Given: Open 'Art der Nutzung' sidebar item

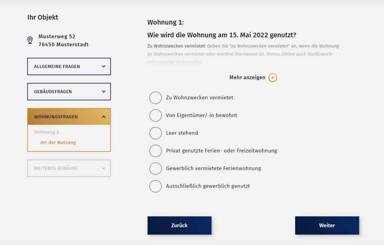Looking at the screenshot, I should pos(58,143).
